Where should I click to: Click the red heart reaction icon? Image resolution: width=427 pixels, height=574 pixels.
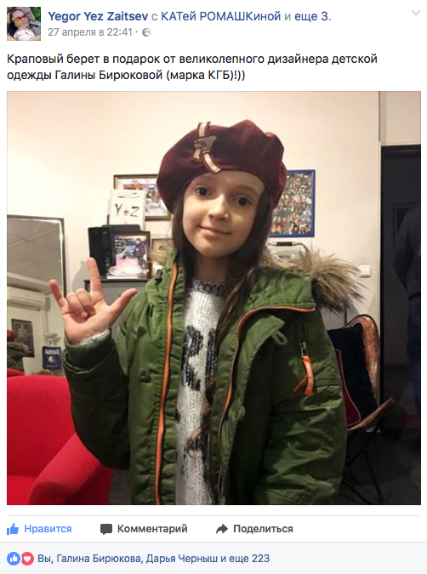coord(26,558)
